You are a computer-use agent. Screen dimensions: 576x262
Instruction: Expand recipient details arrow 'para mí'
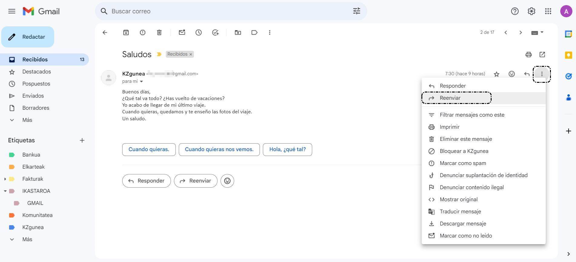[141, 81]
